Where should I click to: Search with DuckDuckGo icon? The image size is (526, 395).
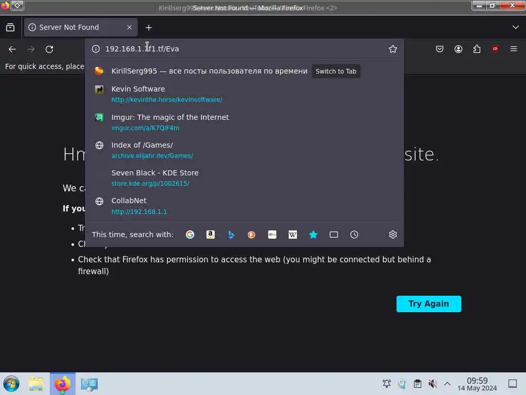coord(251,235)
